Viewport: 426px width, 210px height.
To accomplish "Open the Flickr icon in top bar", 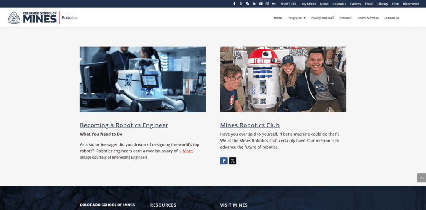I will point(274,4).
